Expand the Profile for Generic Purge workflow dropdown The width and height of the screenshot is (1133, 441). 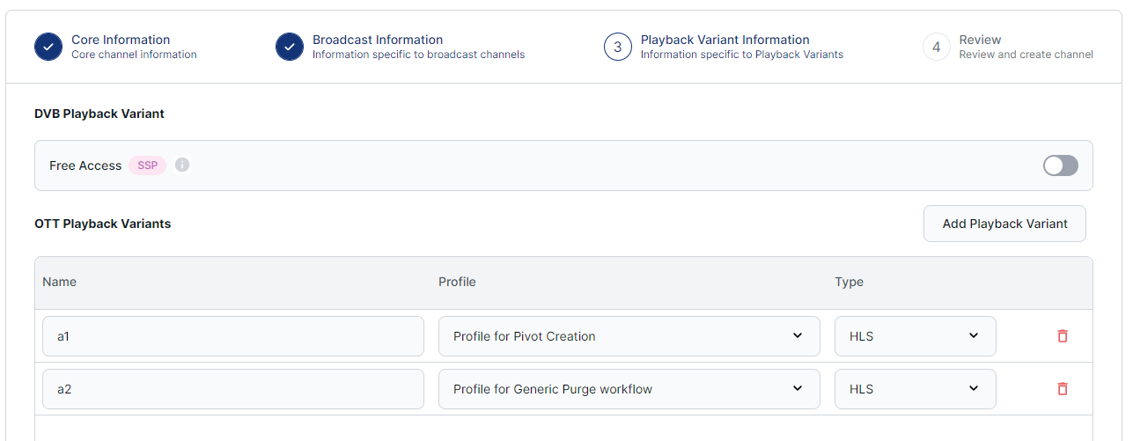click(x=629, y=389)
